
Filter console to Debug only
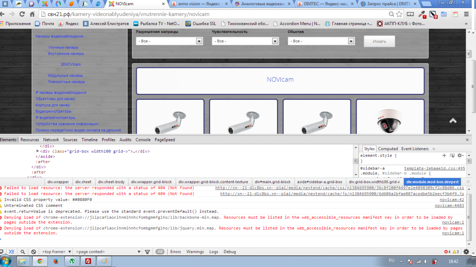[230, 252]
